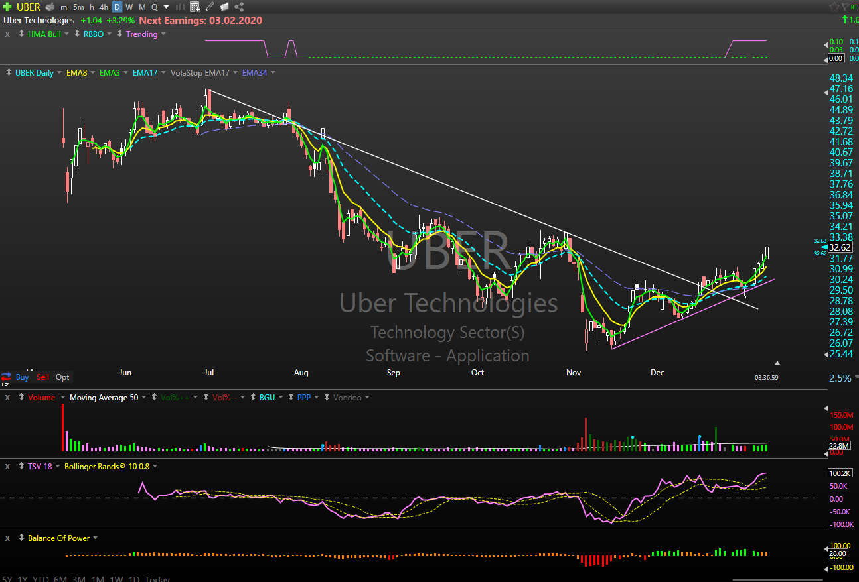Click the share chart icon
Screen dimensions: 859x582
[240, 7]
